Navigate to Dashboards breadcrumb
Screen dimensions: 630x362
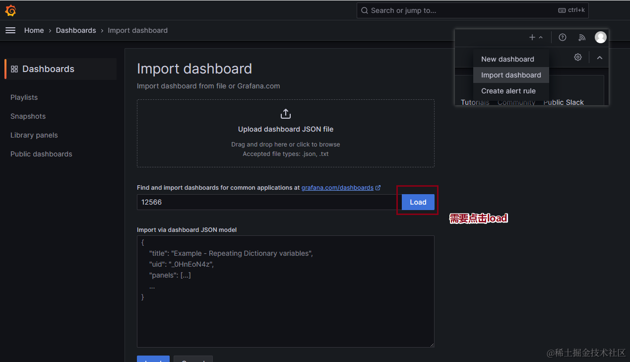[76, 30]
